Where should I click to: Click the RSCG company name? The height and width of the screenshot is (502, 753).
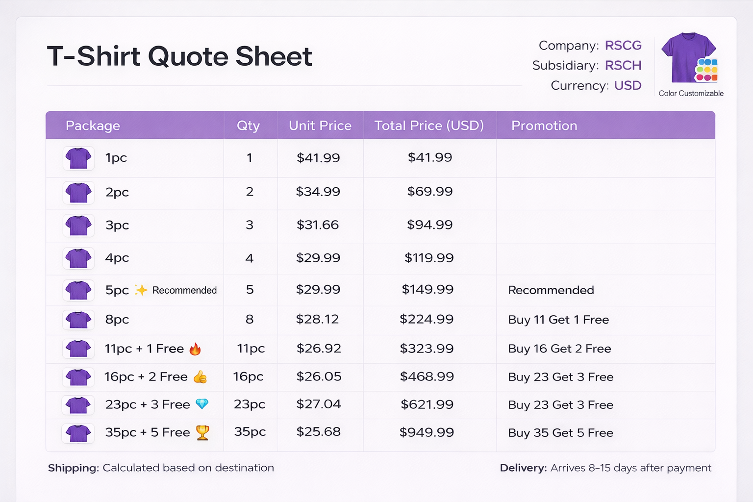(x=623, y=46)
